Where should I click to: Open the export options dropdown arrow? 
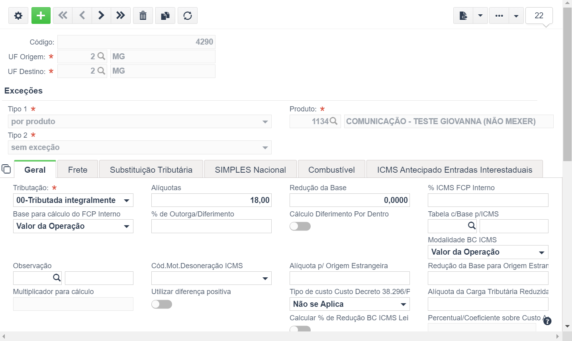(x=480, y=16)
